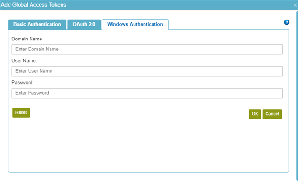Focus the Enter Domain Name field
The image size is (298, 181).
(147, 49)
